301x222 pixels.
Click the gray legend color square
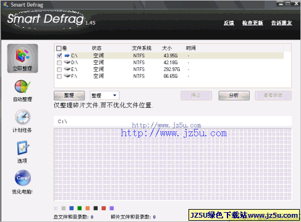click(64, 208)
